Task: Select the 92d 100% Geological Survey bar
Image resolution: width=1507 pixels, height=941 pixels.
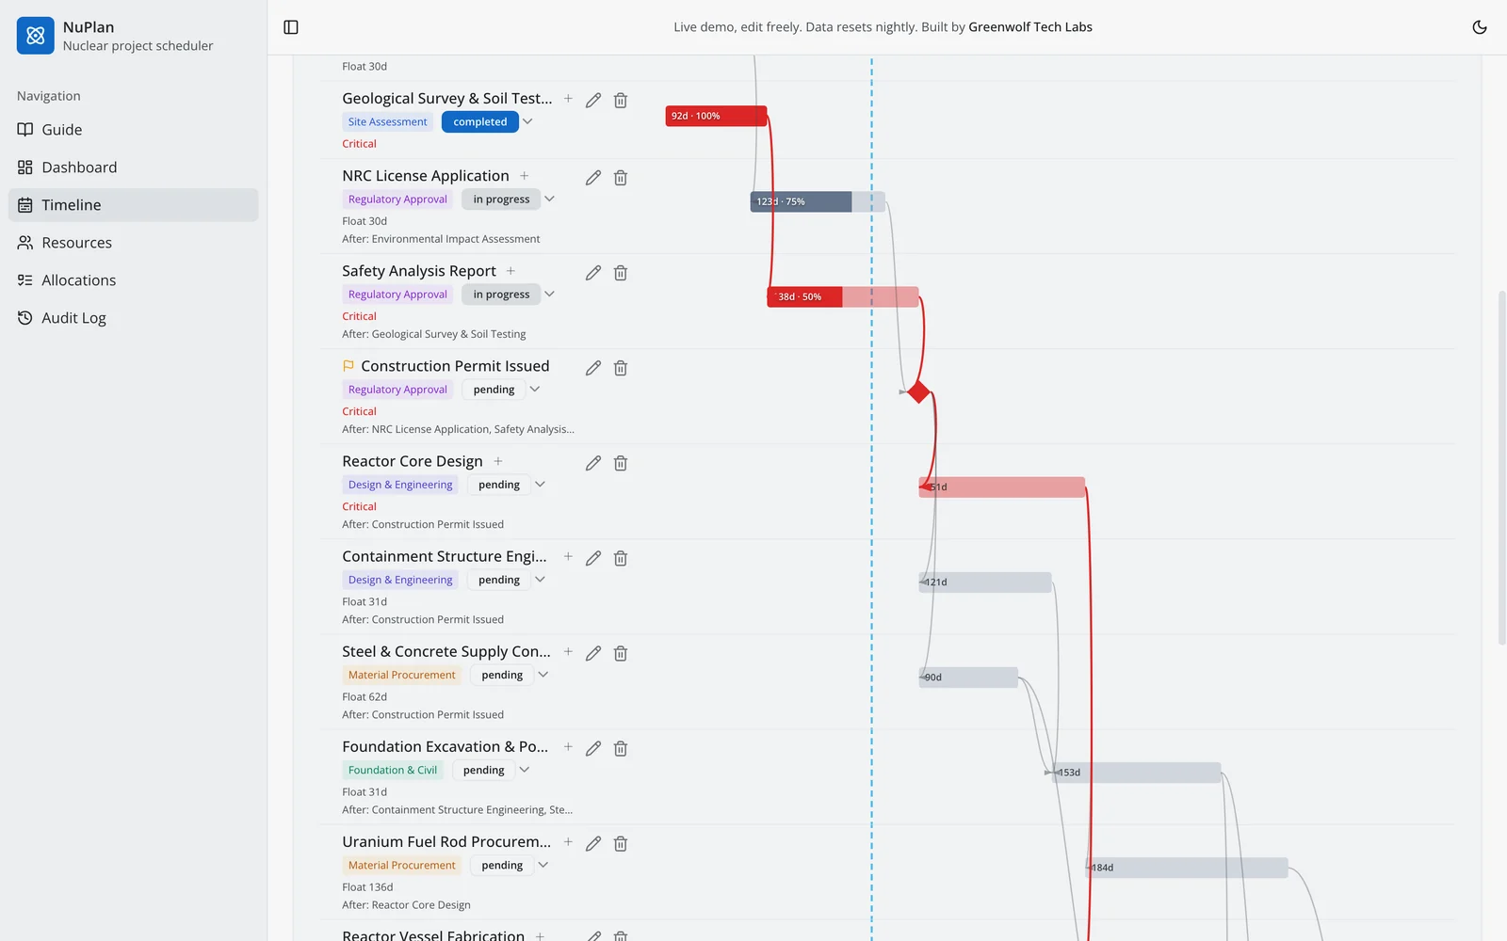Action: [716, 116]
